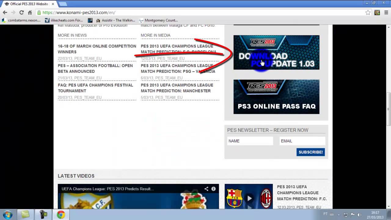
Task: Open MORE IN MEDIA link
Action: (155, 35)
